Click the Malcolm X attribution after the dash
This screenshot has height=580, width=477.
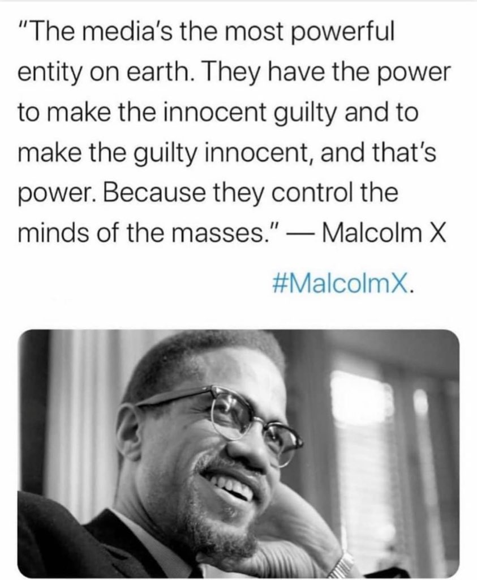384,233
